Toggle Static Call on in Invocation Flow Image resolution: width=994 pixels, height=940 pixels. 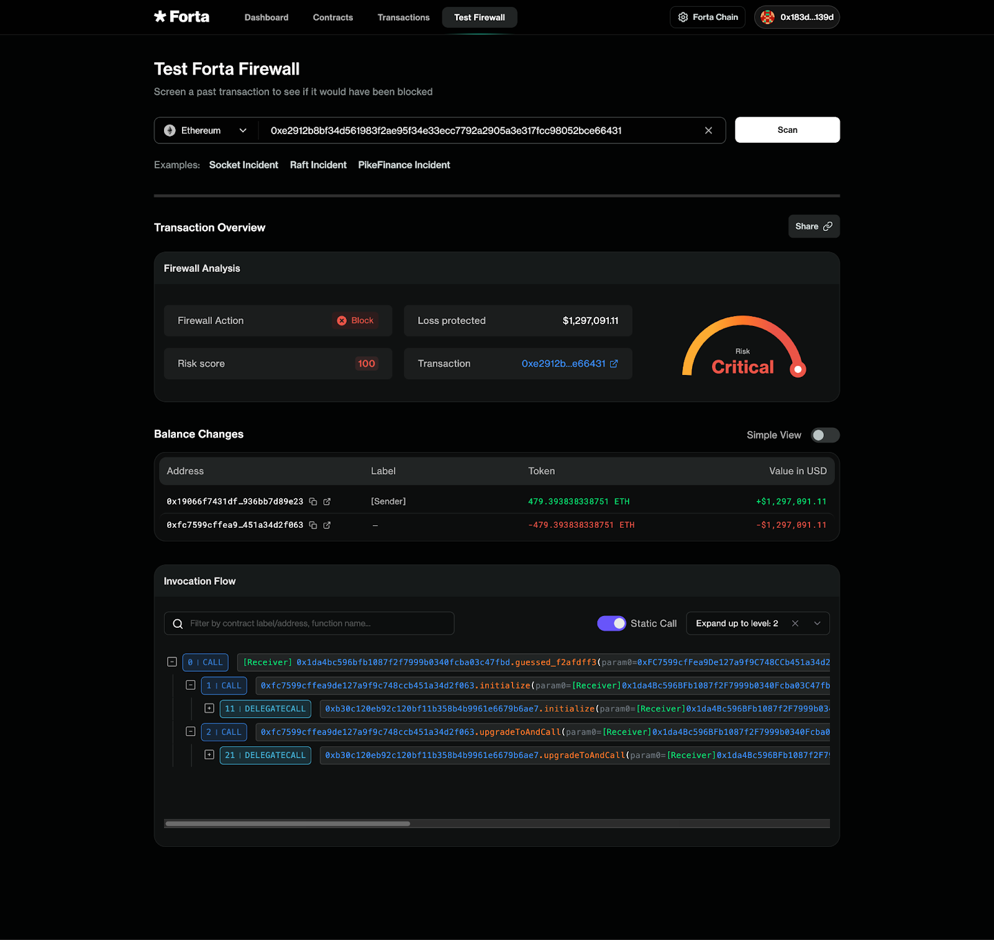(x=612, y=623)
